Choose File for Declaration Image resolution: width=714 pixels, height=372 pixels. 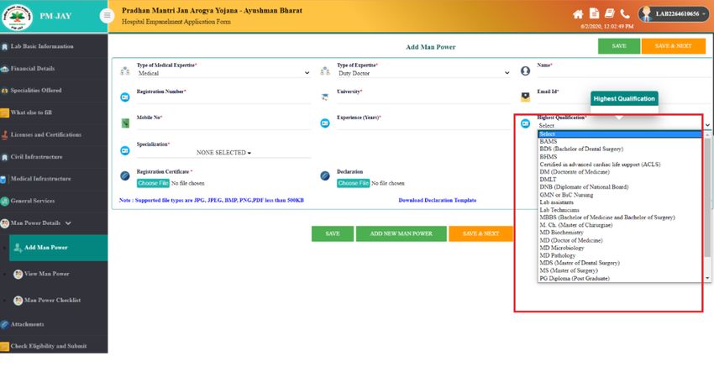point(354,183)
